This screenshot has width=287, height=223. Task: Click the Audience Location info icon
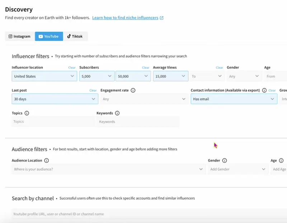click(x=46, y=161)
